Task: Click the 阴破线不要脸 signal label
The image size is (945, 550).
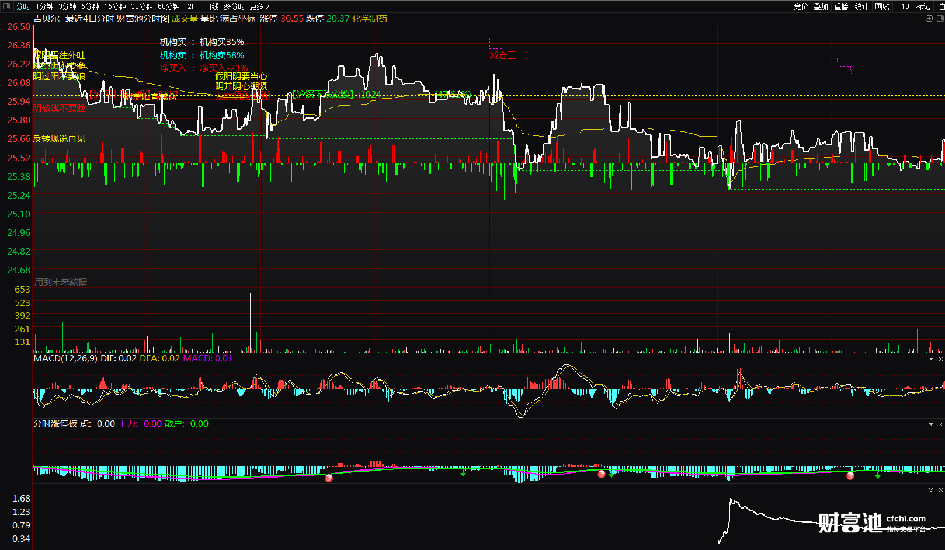Action: click(x=59, y=108)
